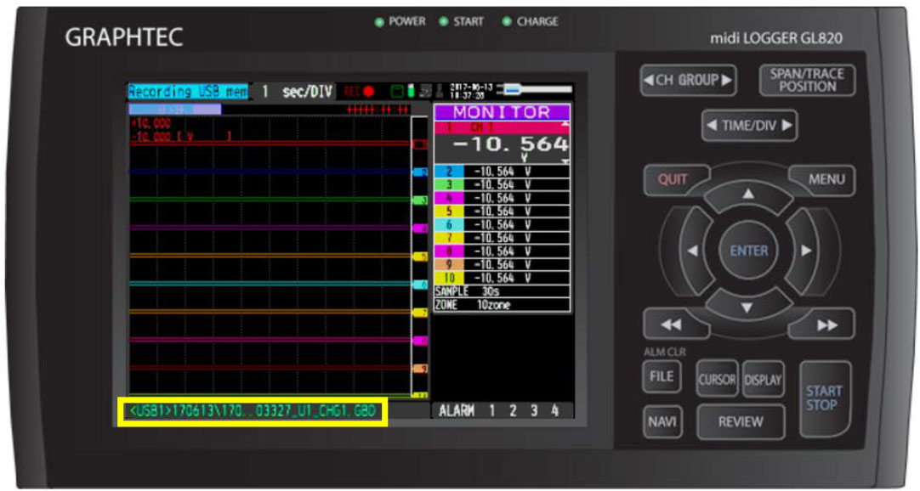Click the TIME/DIV right arrow

pyautogui.click(x=787, y=126)
